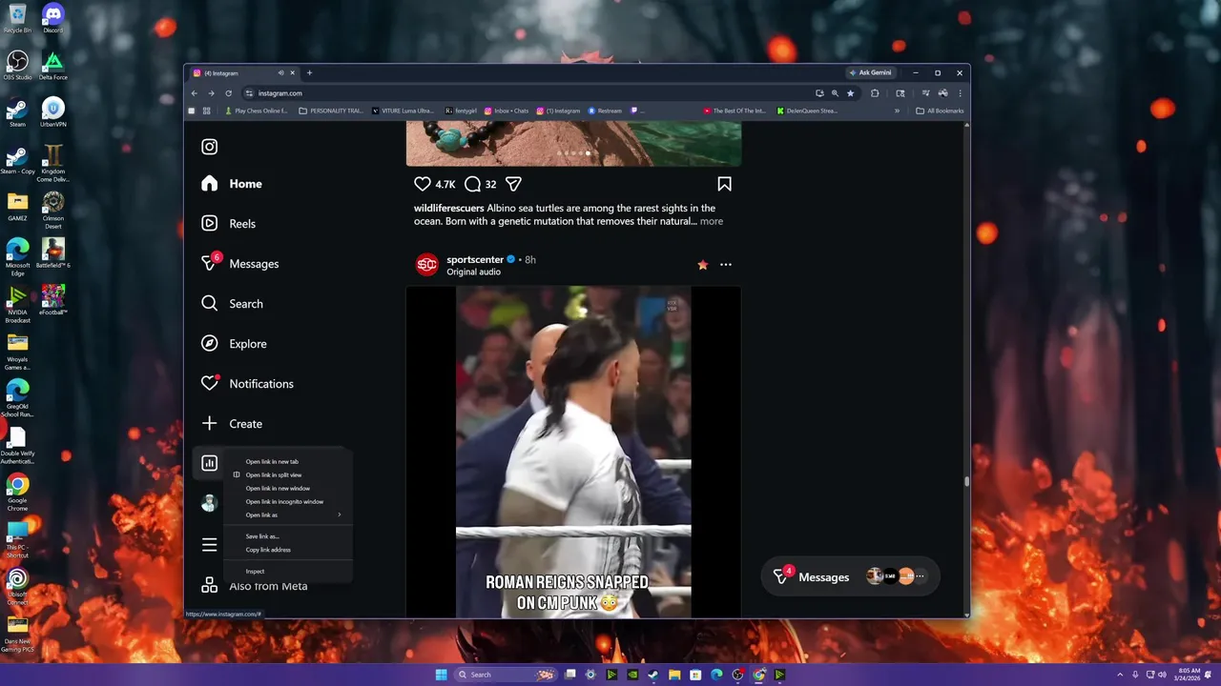Viewport: 1221px width, 686px height.
Task: Toggle the bookmark star in address bar
Action: point(850,93)
